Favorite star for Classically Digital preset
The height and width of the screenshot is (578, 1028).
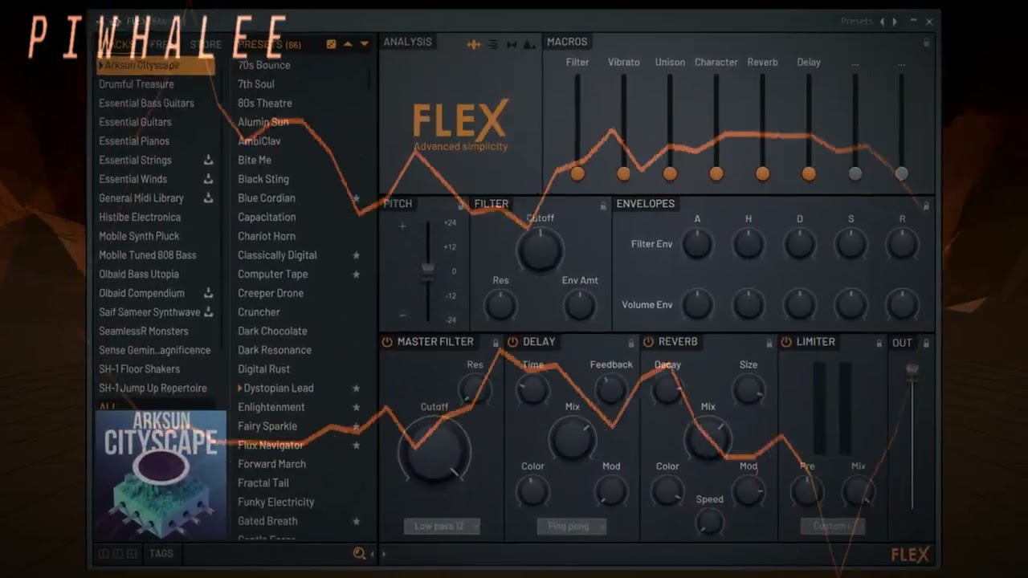[356, 255]
